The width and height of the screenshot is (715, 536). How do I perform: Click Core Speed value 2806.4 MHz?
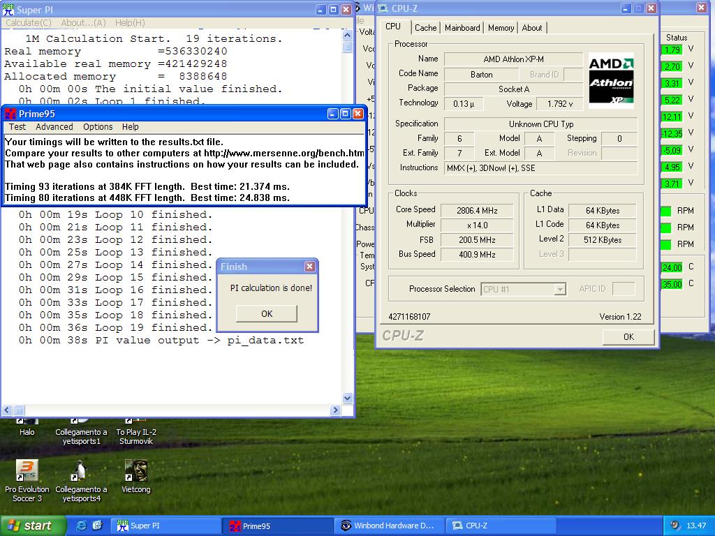tap(477, 211)
